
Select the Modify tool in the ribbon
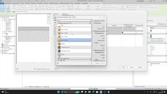[3, 8]
